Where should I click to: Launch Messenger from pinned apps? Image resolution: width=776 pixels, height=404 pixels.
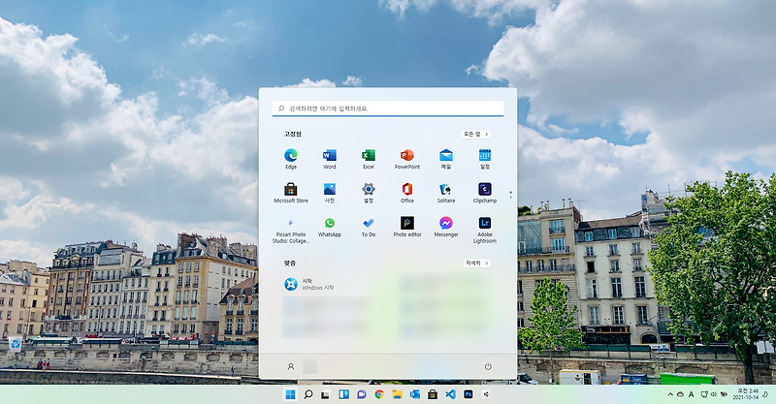click(446, 228)
